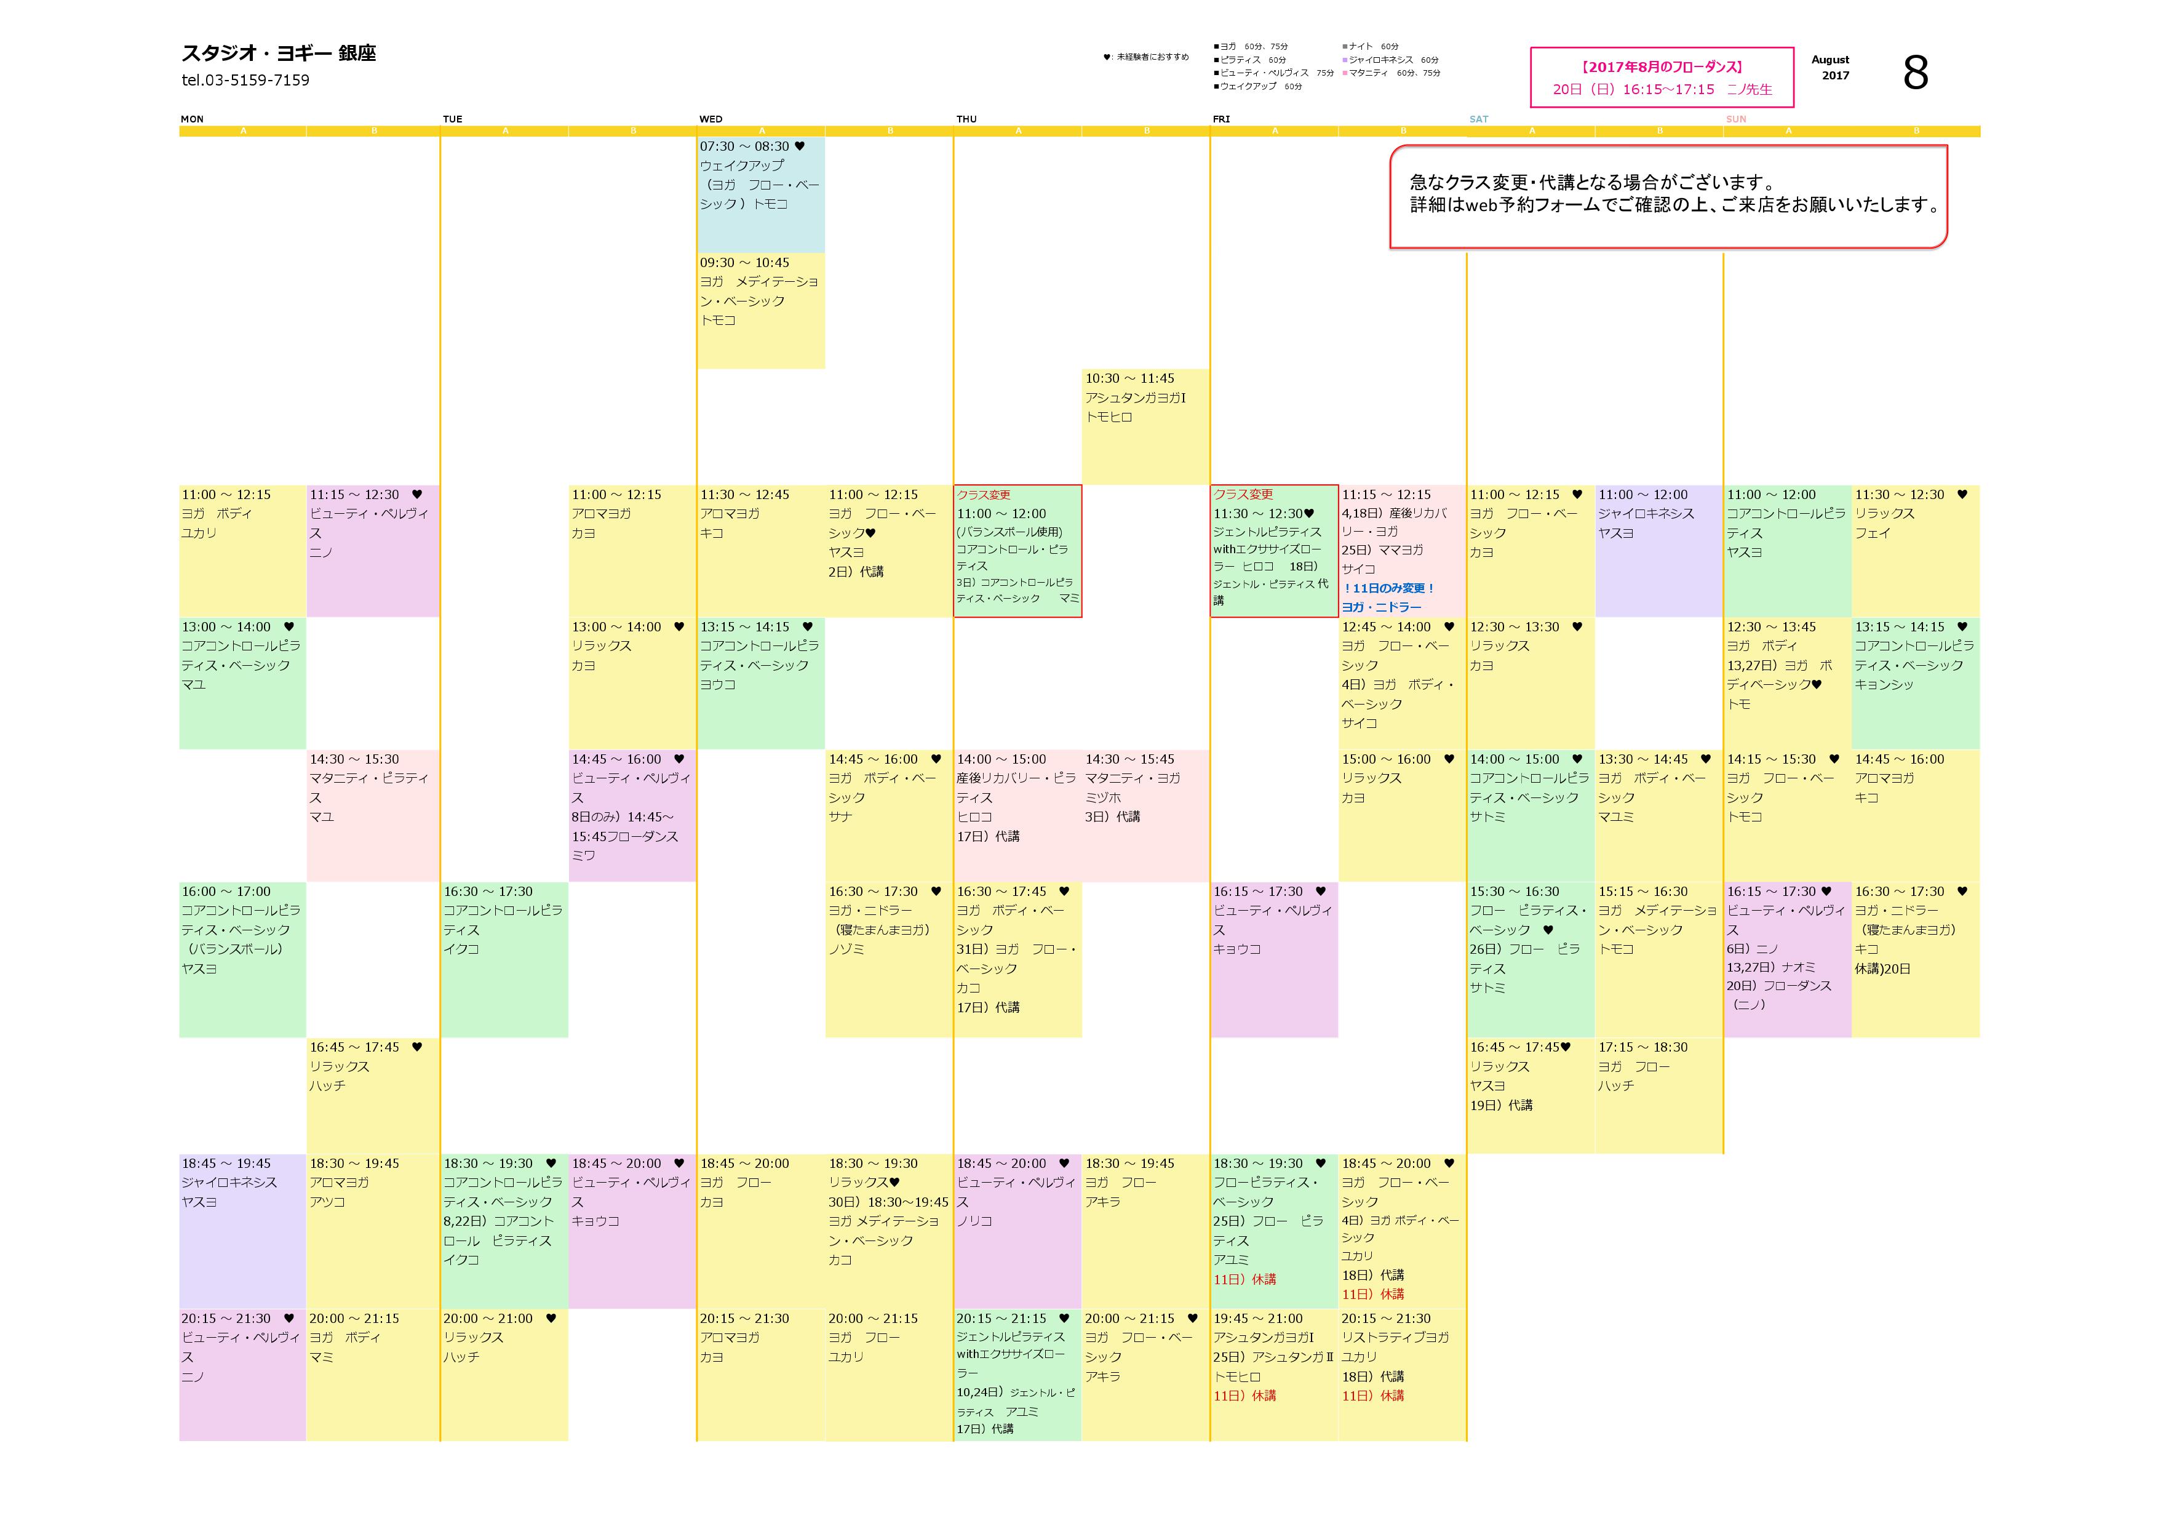Image resolution: width=2158 pixels, height=1526 pixels.
Task: Select Monday 16:00 コアコントロールピラティス（バランスボール） class
Action: 242,960
